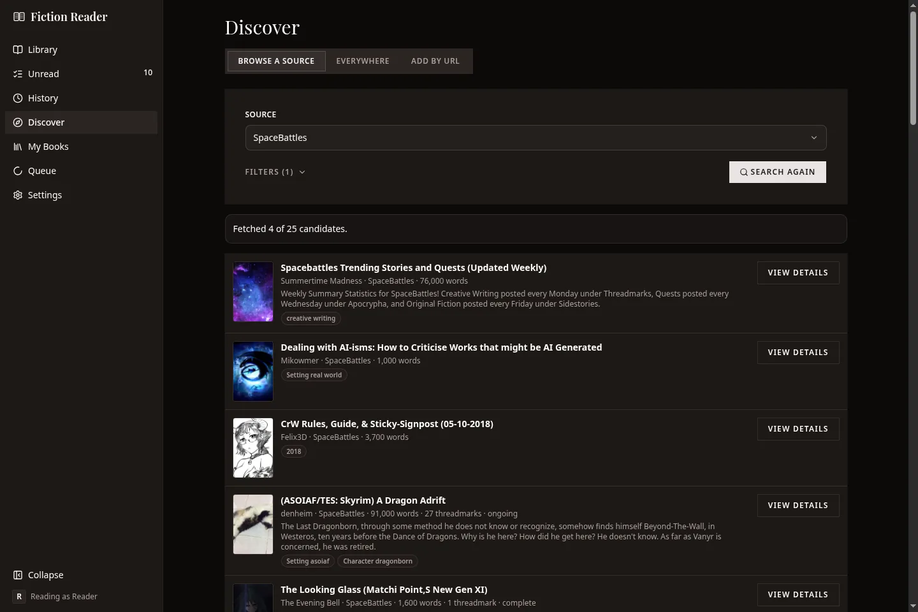Click the '2018' tag

tap(294, 452)
